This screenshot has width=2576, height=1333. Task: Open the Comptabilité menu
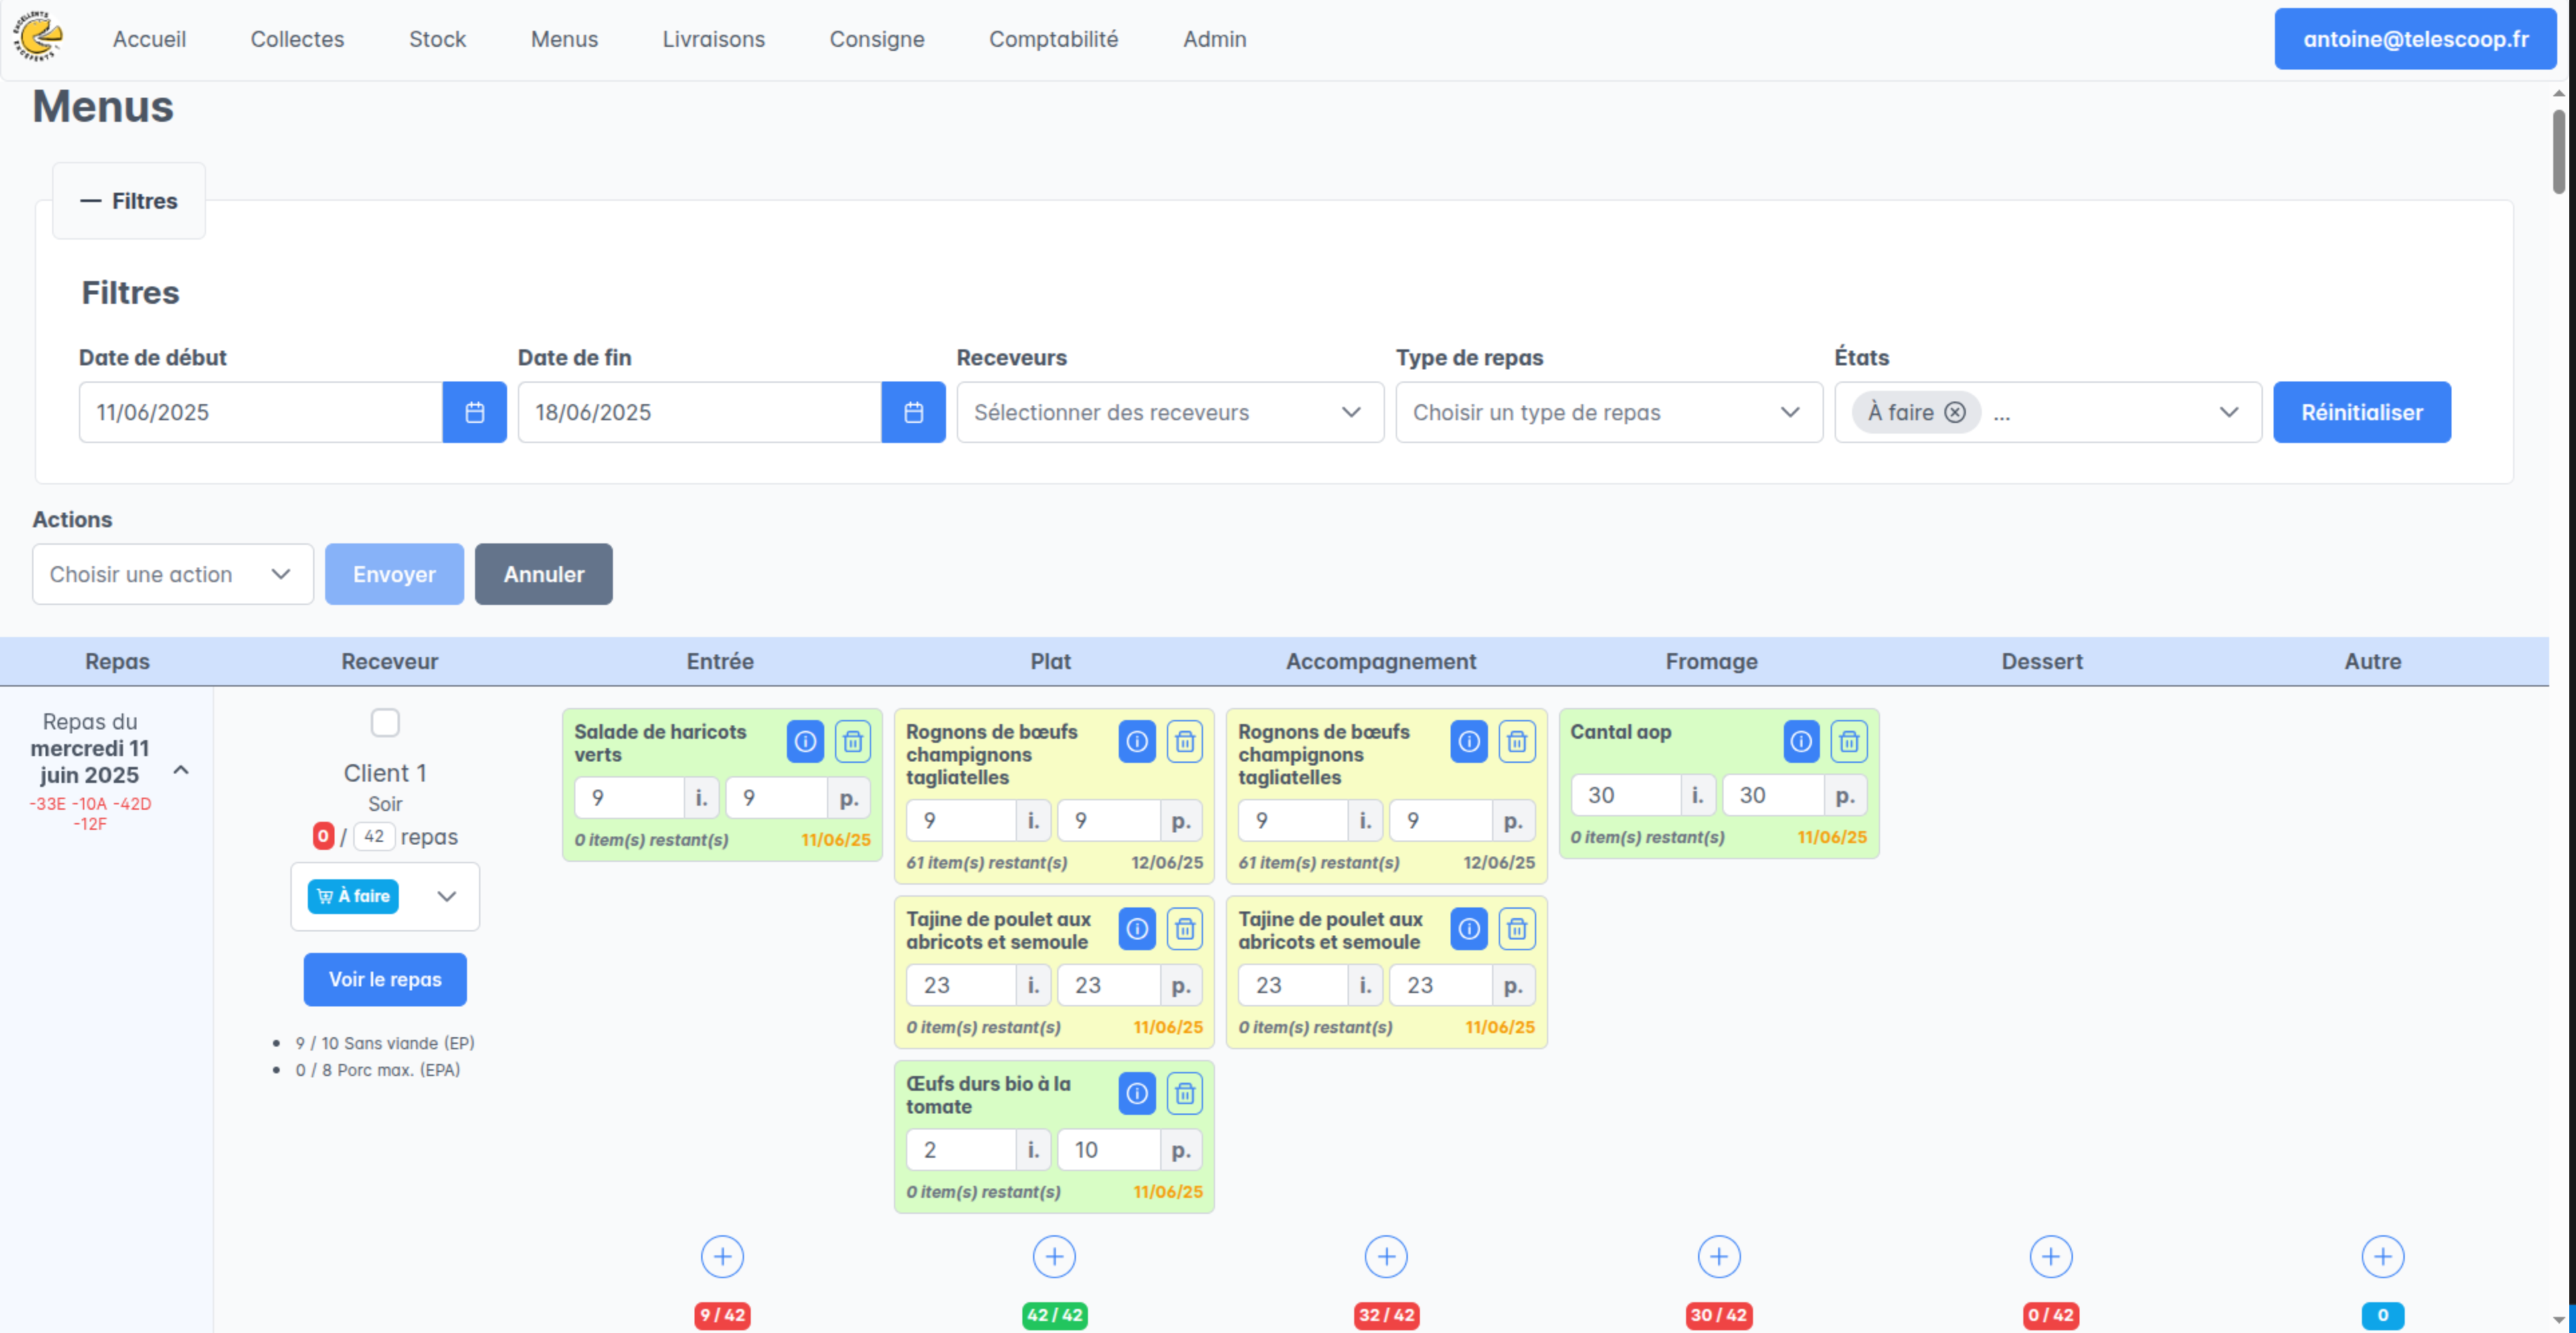pyautogui.click(x=1053, y=39)
